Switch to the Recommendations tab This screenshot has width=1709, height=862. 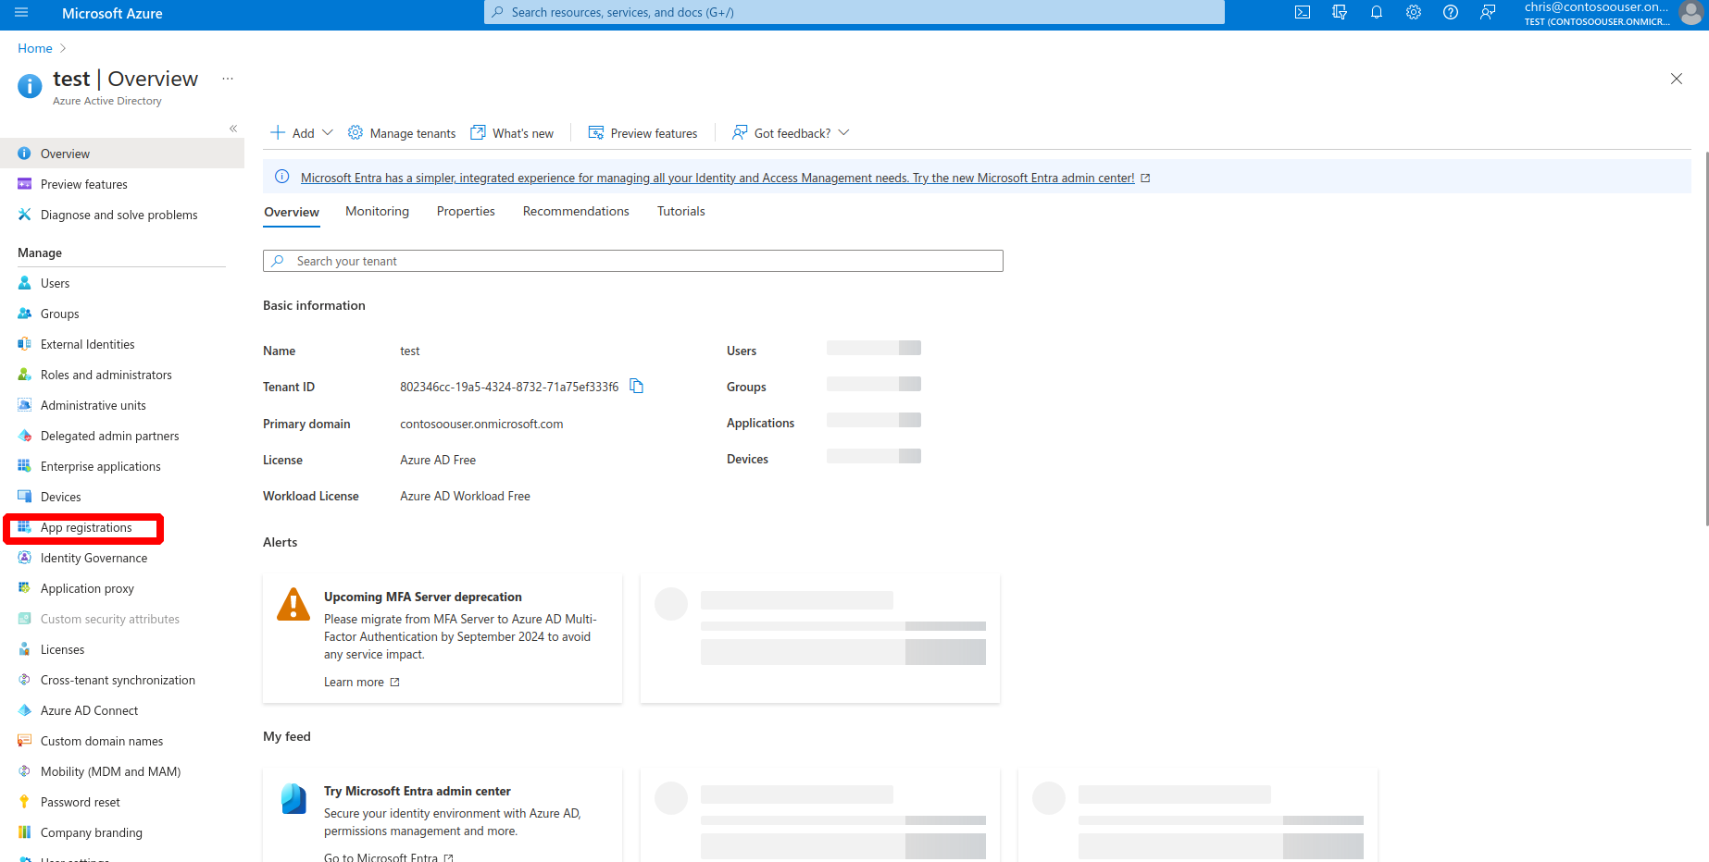(x=576, y=212)
